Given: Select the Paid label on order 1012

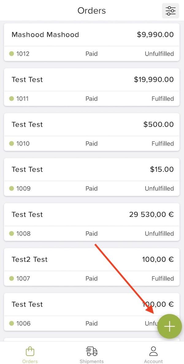Looking at the screenshot, I should (91, 53).
